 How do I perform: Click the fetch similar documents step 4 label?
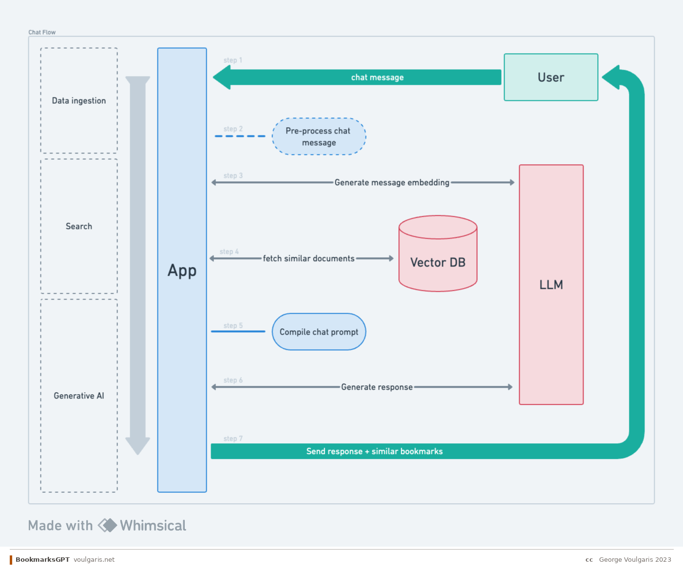(x=309, y=258)
